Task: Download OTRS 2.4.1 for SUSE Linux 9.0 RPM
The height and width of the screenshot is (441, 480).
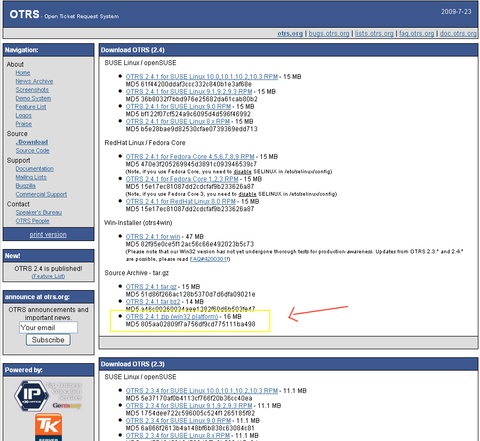Action: pyautogui.click(x=178, y=107)
